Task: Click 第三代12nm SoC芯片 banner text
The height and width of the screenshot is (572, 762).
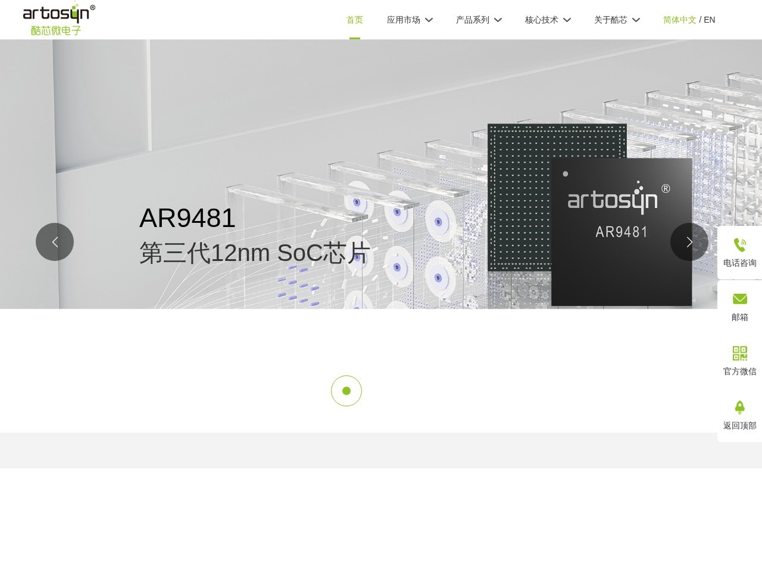Action: point(254,253)
